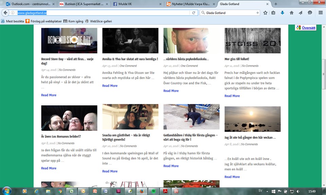Open Spotify from the Windows taskbar

point(153,191)
